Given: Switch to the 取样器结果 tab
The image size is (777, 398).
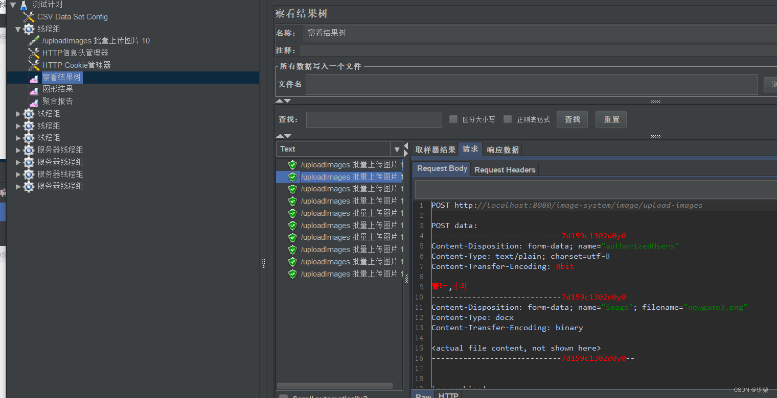Looking at the screenshot, I should [435, 150].
